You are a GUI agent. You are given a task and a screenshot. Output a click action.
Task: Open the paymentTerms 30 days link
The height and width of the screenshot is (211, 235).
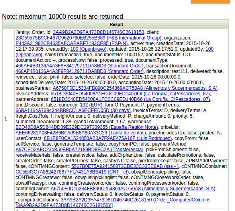click(73, 110)
